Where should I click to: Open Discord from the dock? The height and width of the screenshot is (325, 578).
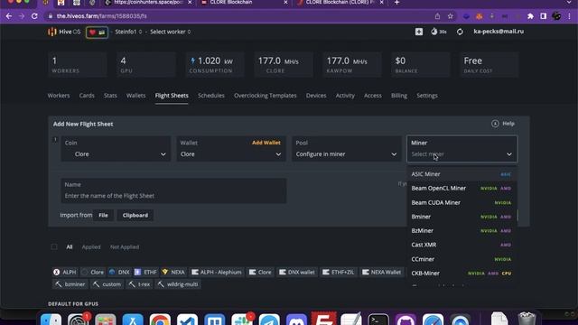296,320
